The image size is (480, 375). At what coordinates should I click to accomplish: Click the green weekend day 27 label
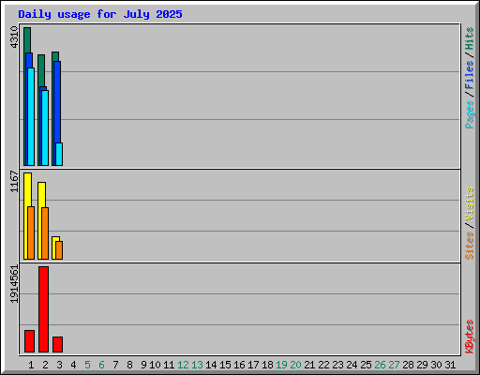[x=394, y=365]
